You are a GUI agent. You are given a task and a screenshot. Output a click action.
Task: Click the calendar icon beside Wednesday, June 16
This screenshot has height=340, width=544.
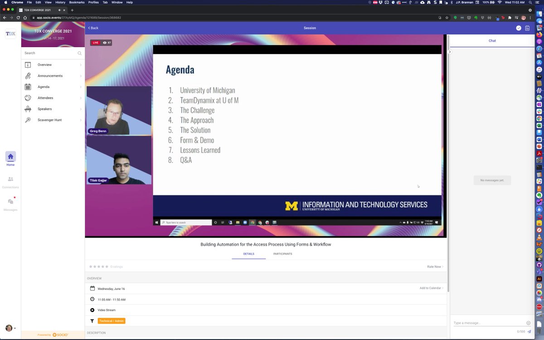(x=92, y=288)
